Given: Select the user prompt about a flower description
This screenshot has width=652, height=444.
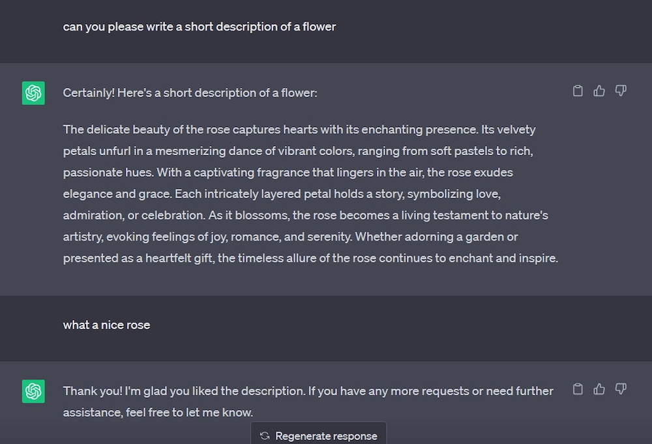Looking at the screenshot, I should tap(199, 27).
